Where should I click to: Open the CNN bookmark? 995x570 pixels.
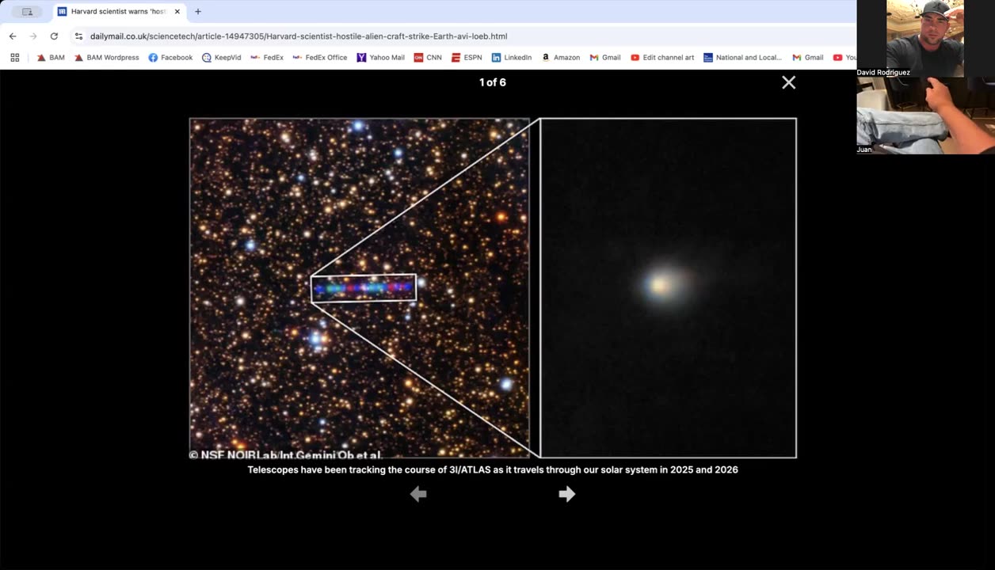(x=428, y=58)
